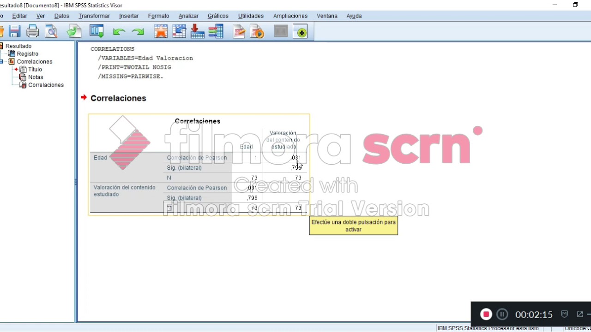
Task: Select Título item in outline tree
Action: [x=35, y=70]
